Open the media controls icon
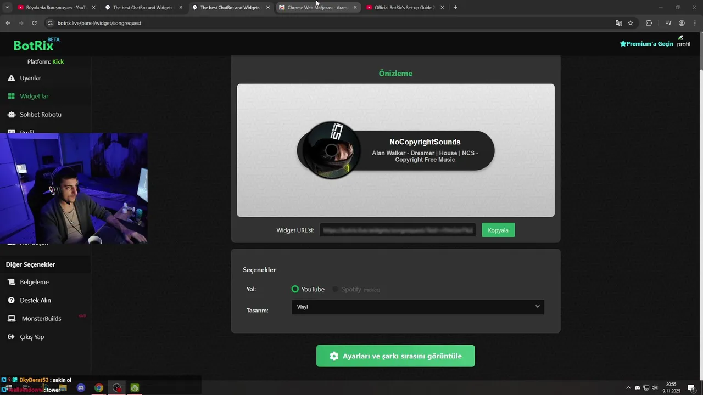 point(668,23)
